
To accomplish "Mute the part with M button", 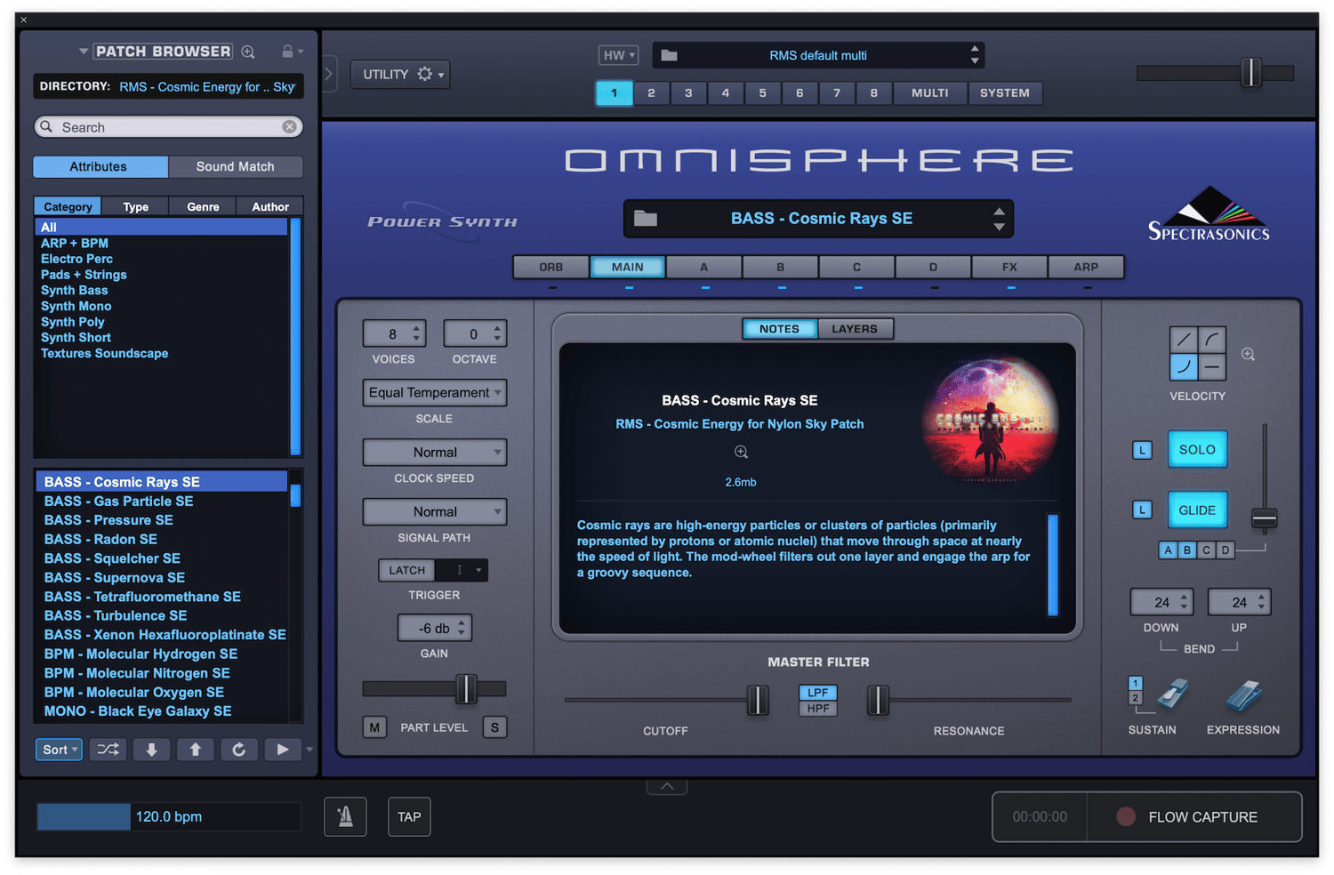I will pyautogui.click(x=374, y=727).
